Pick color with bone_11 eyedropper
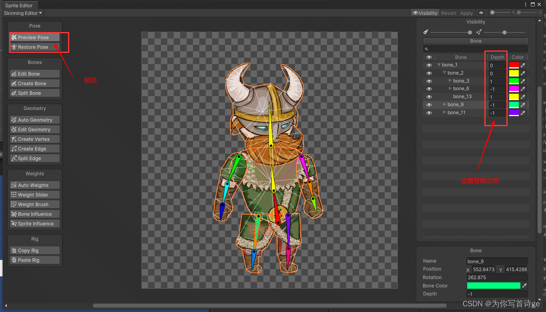546x312 pixels. click(x=523, y=113)
